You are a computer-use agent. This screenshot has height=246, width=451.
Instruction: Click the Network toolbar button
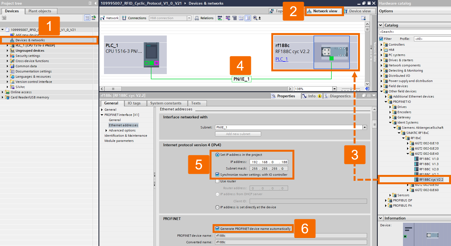tap(110, 18)
